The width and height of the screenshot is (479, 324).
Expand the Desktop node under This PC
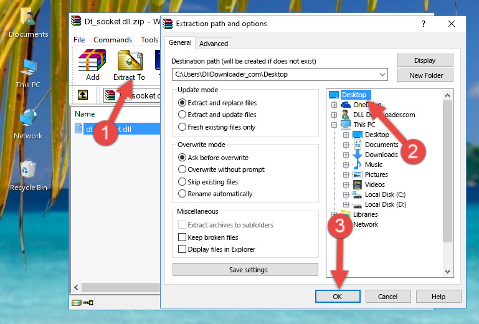pyautogui.click(x=346, y=135)
